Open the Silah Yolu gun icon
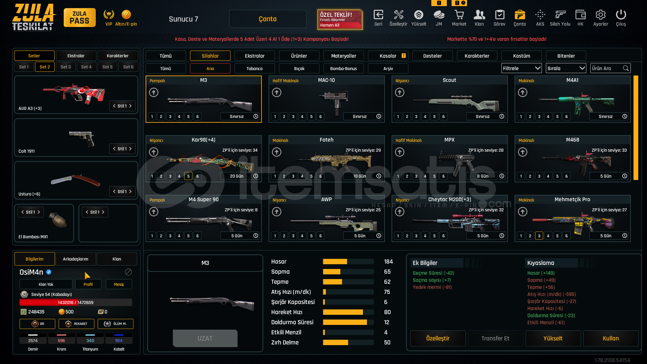Image resolution: width=647 pixels, height=364 pixels. [560, 15]
